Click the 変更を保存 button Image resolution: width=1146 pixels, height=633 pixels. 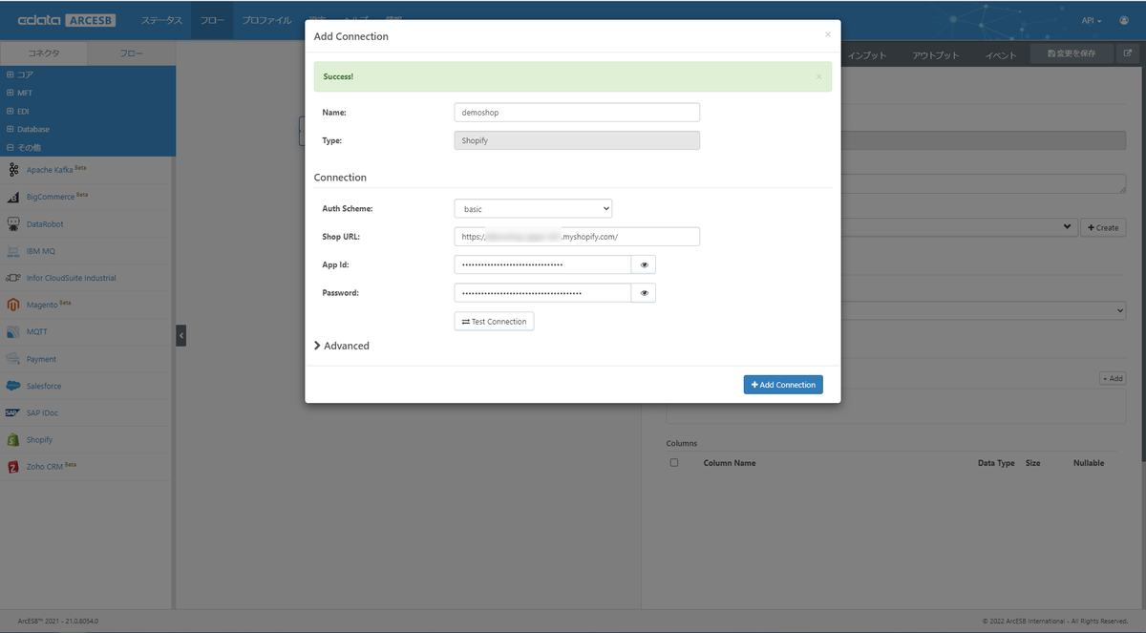pyautogui.click(x=1072, y=54)
